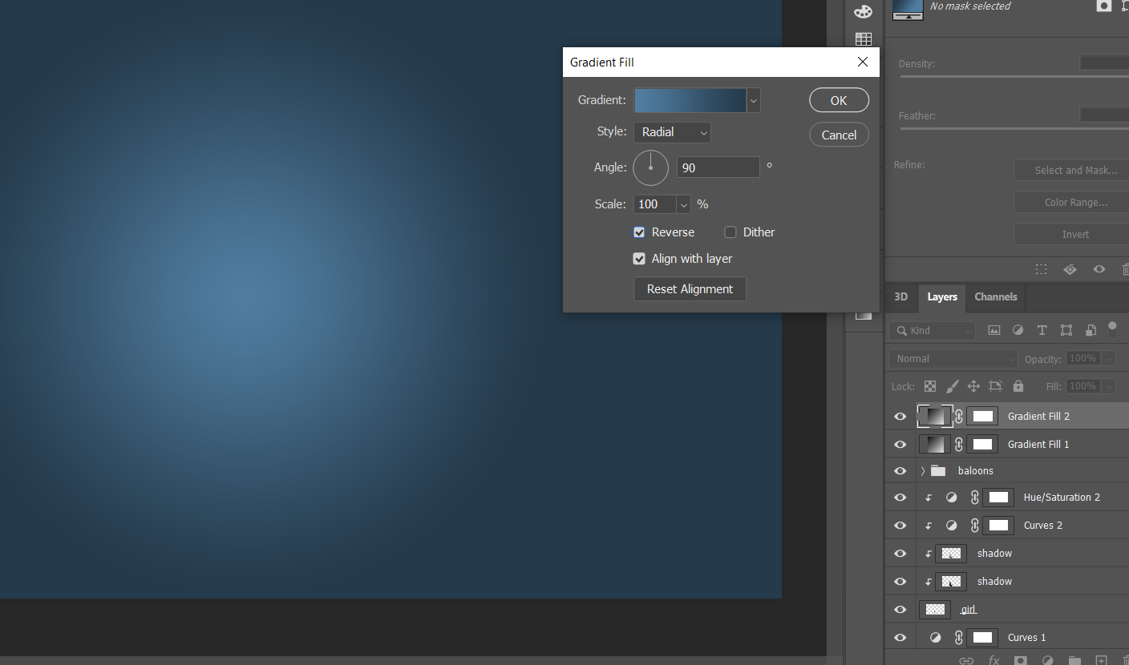Filter layers by adjustment layers
1129x665 pixels.
(1018, 330)
